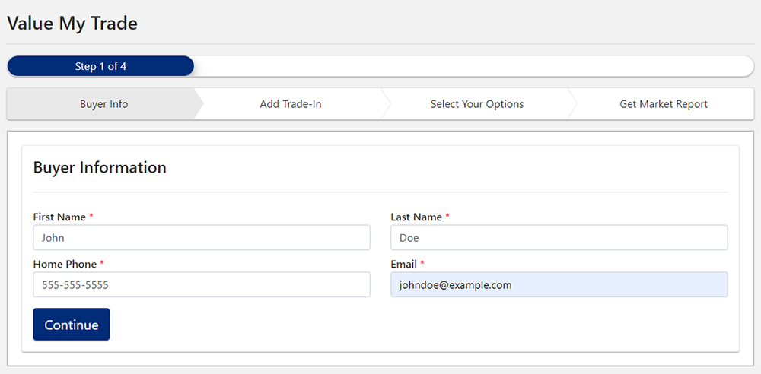Click the Value My Trade page title
Image resolution: width=761 pixels, height=374 pixels.
coord(72,24)
